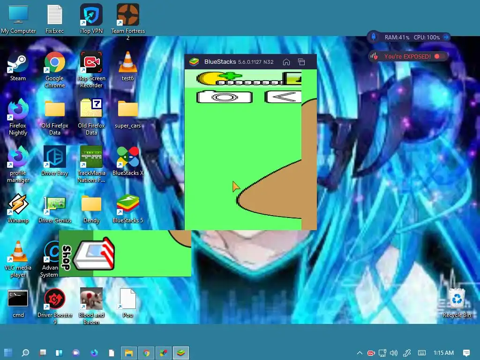The height and width of the screenshot is (360, 480).
Task: Open Driver Genius shortcut
Action: [x=54, y=209]
